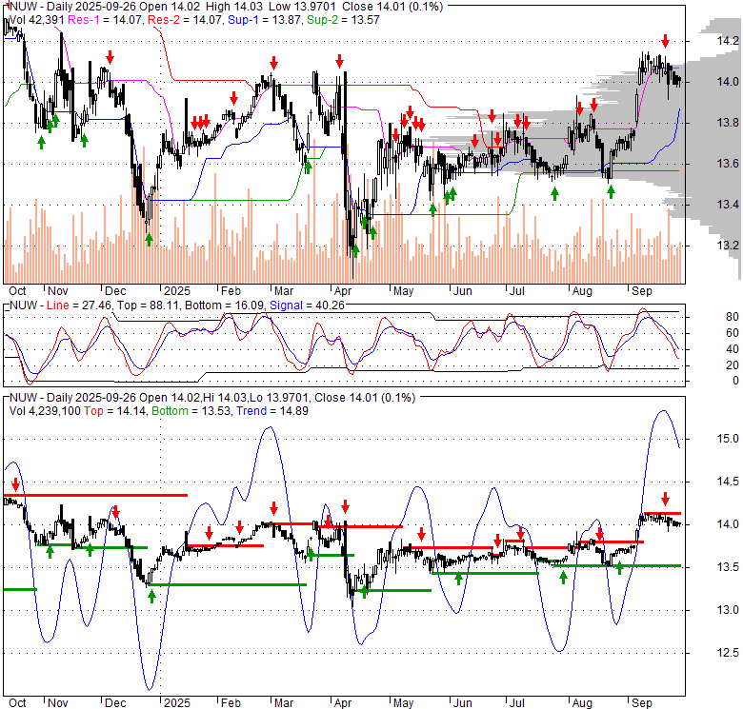743x709 pixels.
Task: Click the 13.8 price axis label
Action: click(728, 123)
